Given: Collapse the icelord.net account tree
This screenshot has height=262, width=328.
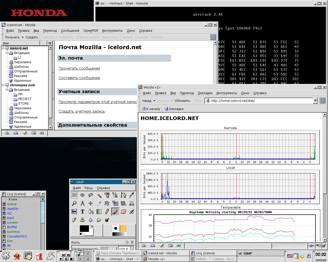Looking at the screenshot, I should 3,48.
